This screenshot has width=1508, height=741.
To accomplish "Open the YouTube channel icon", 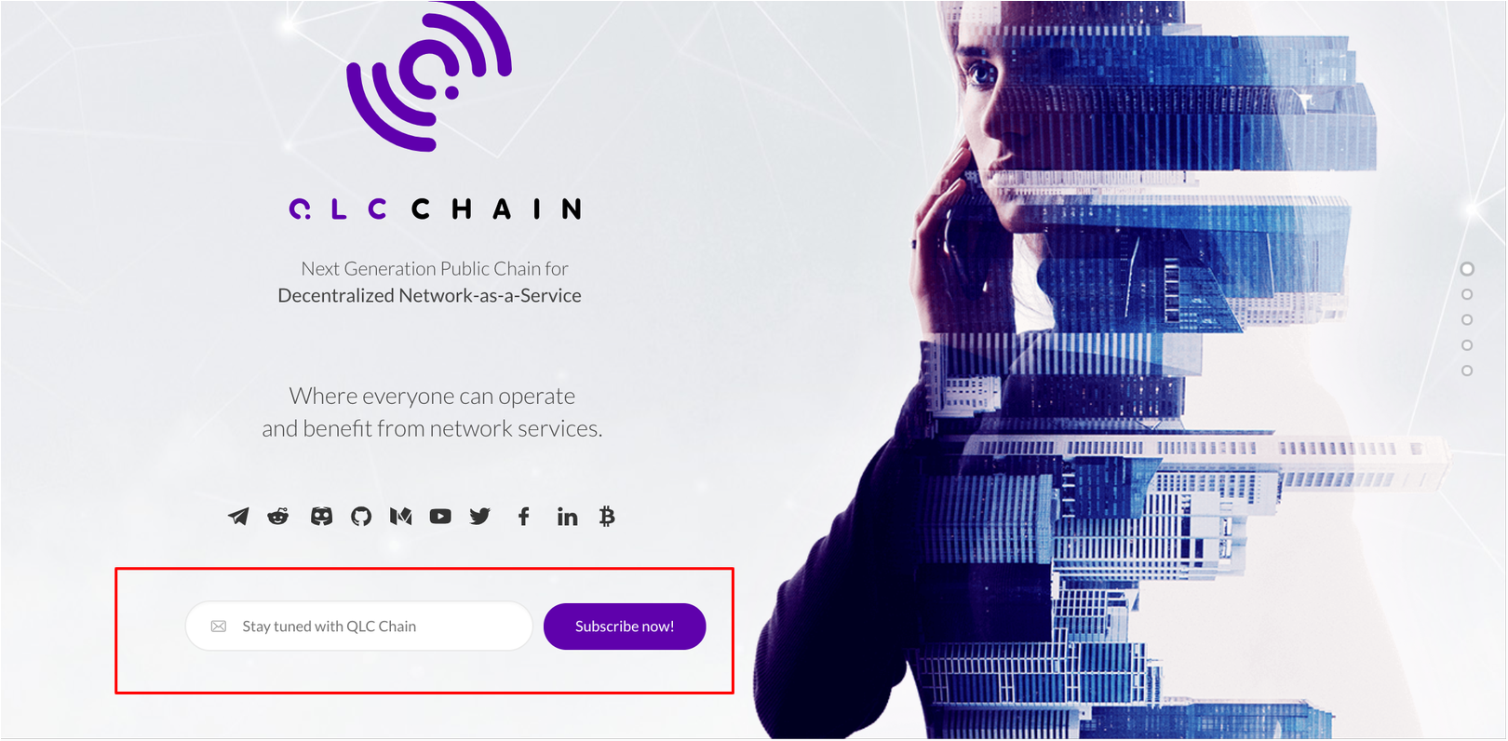I will tap(440, 516).
